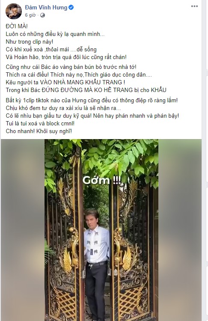The image size is (208, 321).
Task: Click the line 'Như trong clip này!'
Action: [30, 42]
